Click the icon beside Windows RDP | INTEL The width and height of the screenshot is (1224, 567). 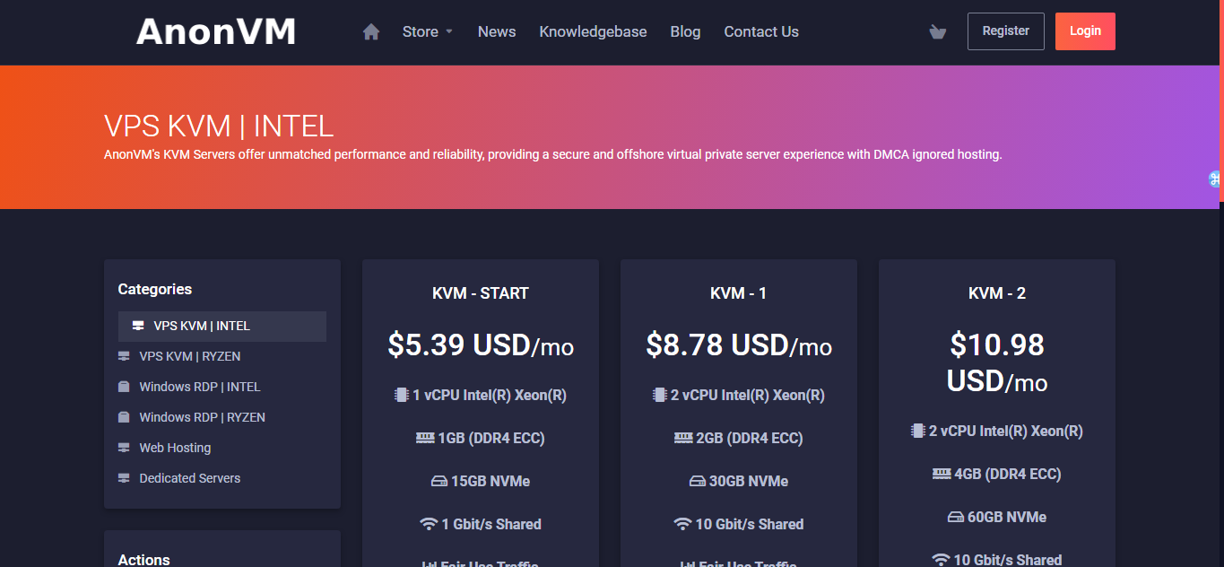(124, 387)
